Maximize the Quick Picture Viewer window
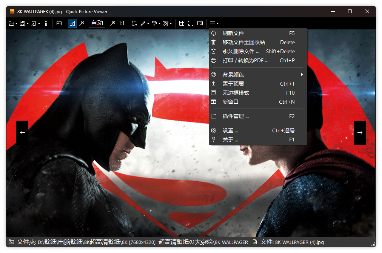 [350, 11]
